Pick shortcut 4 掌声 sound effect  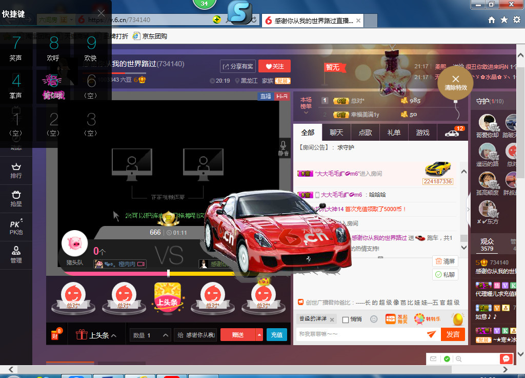(16, 86)
